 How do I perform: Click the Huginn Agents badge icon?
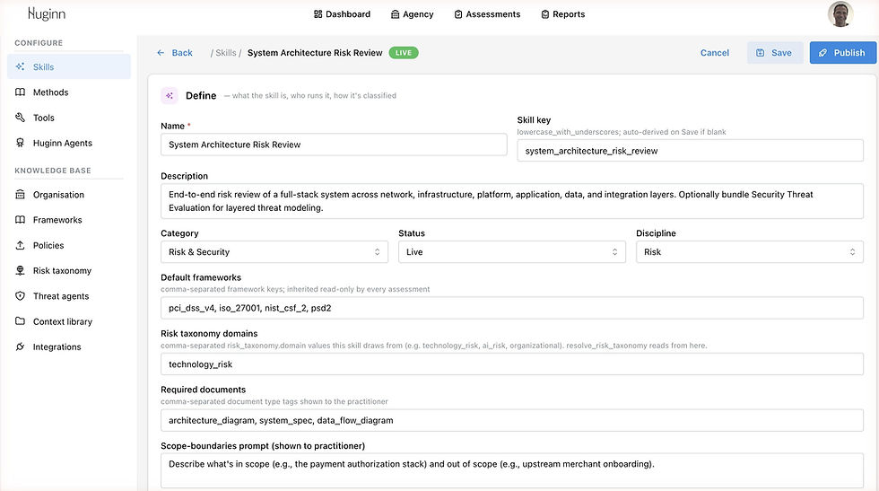20,143
